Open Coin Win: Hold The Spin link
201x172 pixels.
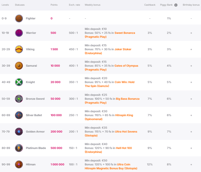[x=110, y=84]
